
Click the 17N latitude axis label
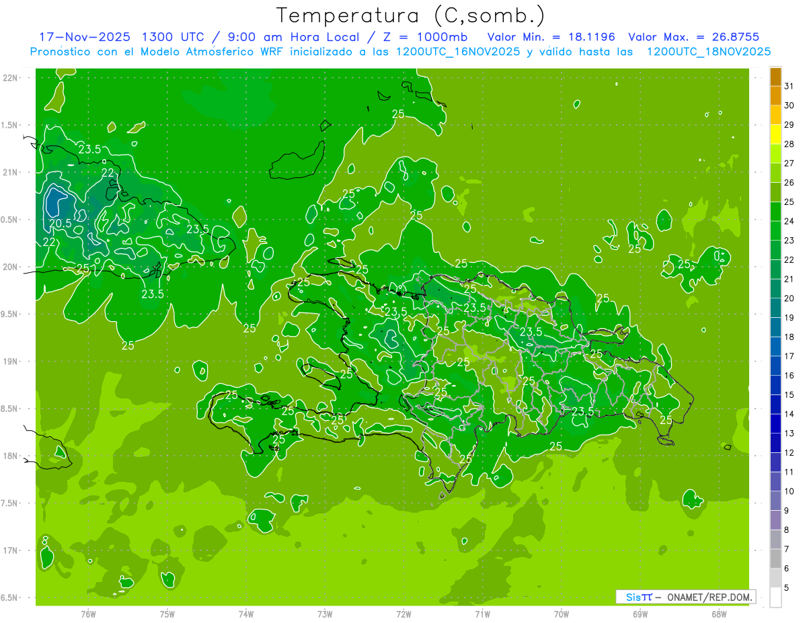pyautogui.click(x=11, y=550)
